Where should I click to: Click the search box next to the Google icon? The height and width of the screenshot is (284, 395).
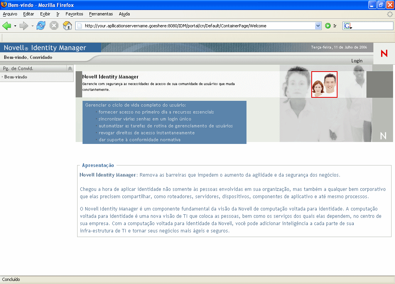[373, 26]
